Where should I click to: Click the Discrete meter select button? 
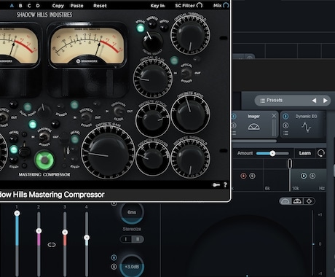152,24
